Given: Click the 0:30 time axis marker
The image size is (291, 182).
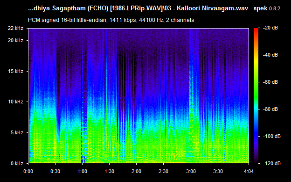Looking at the screenshot, I should pyautogui.click(x=55, y=171).
